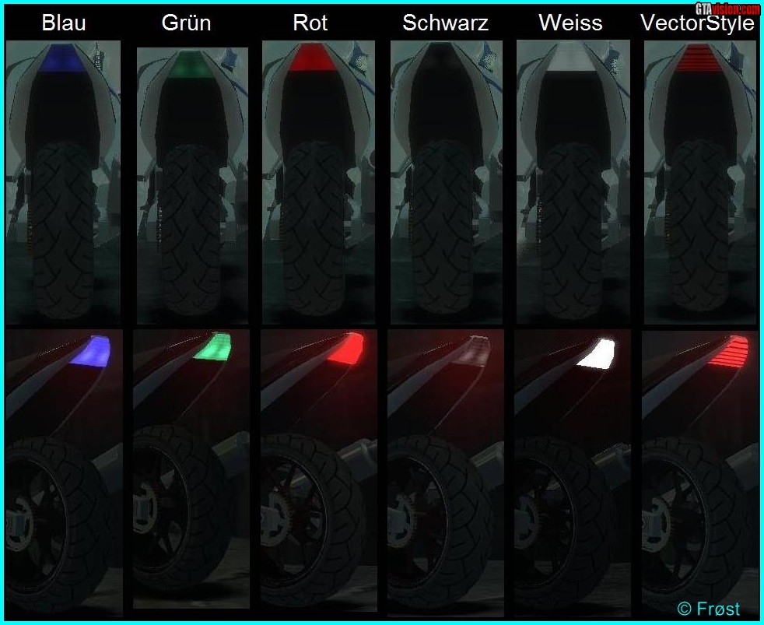Select the blue rear-view bike thumbnail
Screen dimensions: 764x625
click(x=63, y=182)
